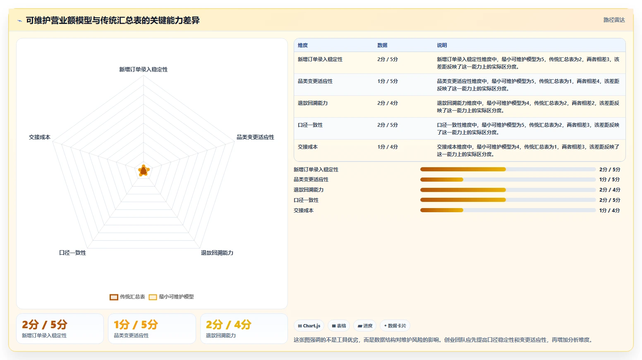Click the 新增订单录入稳定性 radar axis label
This screenshot has width=642, height=360.
pyautogui.click(x=144, y=69)
